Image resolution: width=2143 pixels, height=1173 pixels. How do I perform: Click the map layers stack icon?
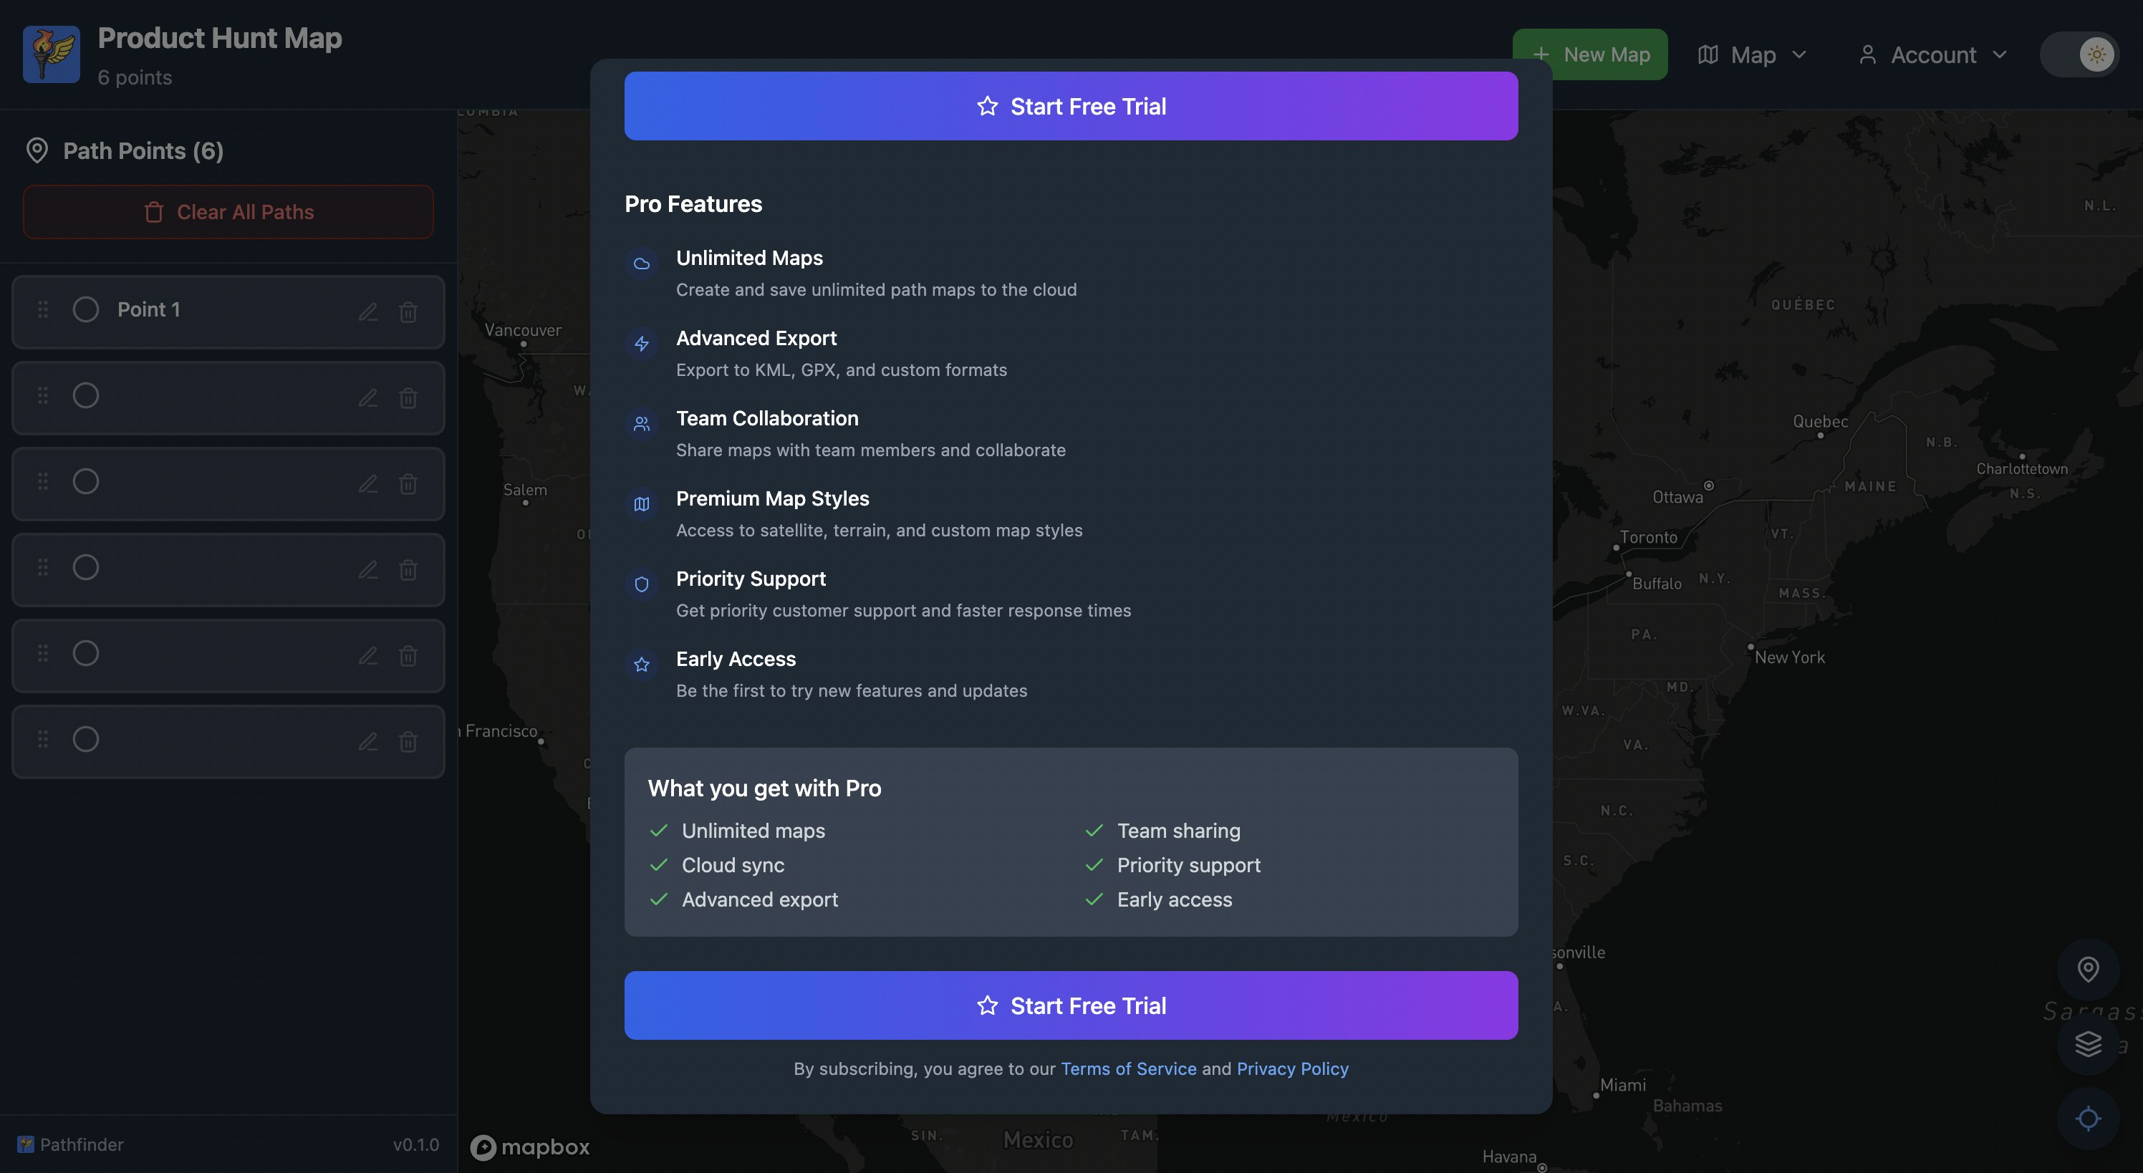tap(2087, 1043)
